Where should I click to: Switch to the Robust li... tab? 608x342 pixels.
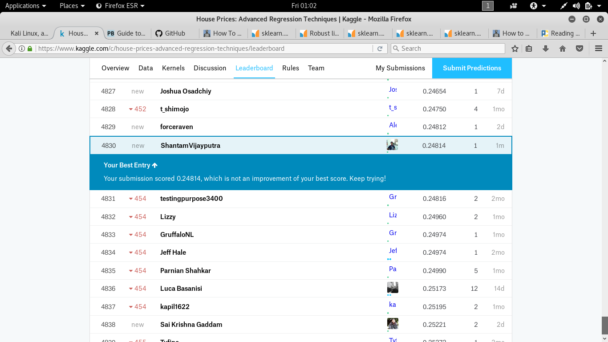pyautogui.click(x=320, y=33)
